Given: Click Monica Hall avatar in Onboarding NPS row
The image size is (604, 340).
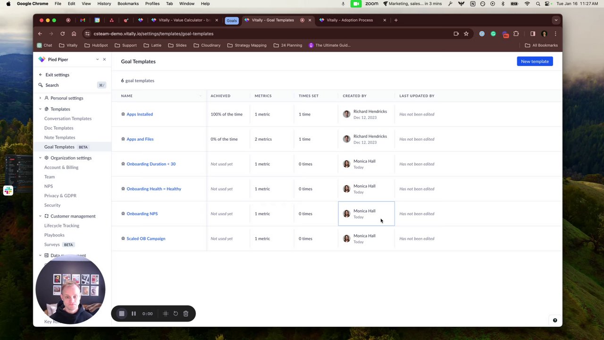Looking at the screenshot, I should [347, 214].
